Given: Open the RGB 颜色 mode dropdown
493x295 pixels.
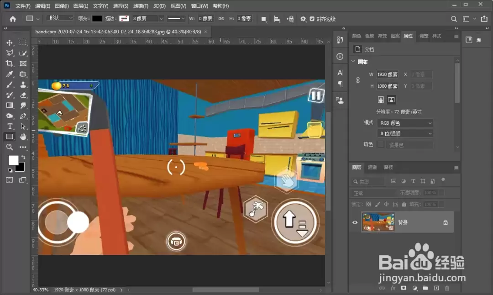Looking at the screenshot, I should coord(405,123).
